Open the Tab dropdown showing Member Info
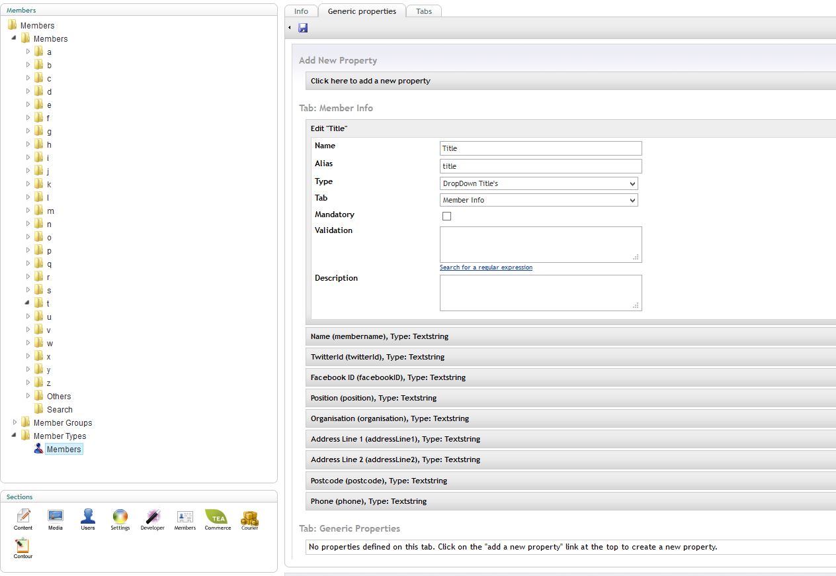Screen dimensions: 836x576 [539, 200]
